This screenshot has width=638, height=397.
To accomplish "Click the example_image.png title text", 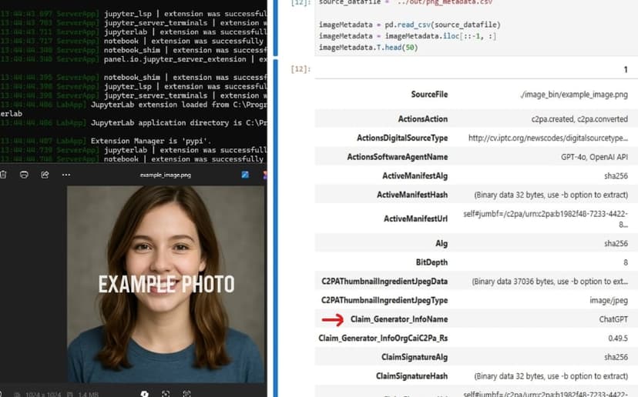I will [x=165, y=175].
